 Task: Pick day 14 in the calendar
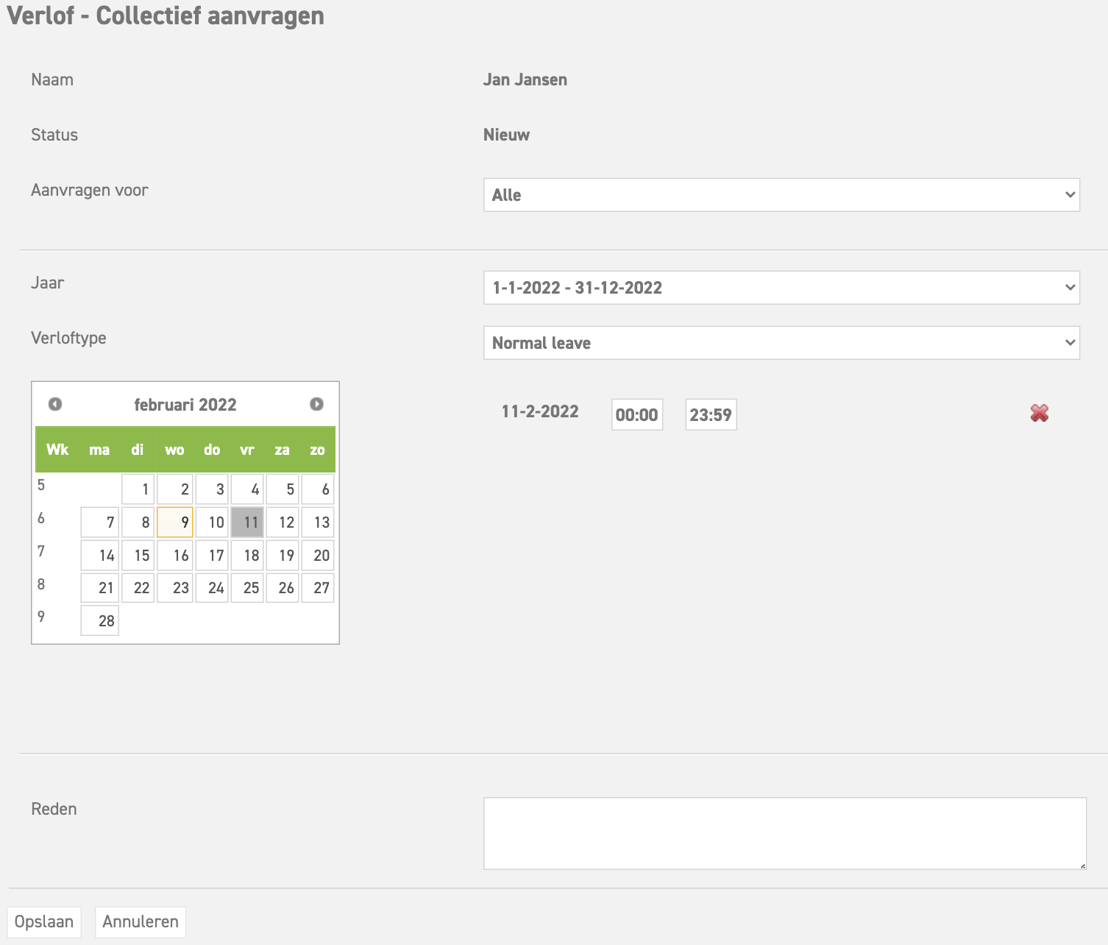tap(100, 555)
